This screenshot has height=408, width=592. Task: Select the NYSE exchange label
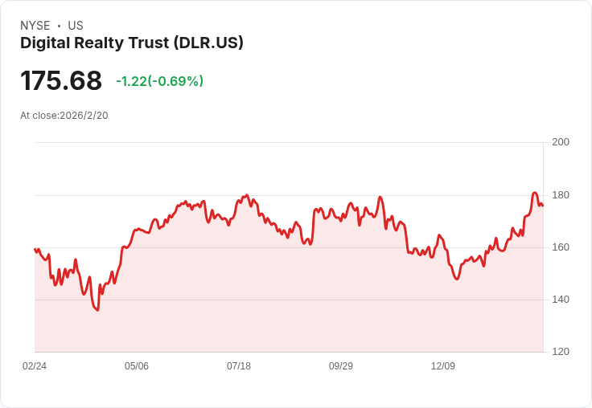pyautogui.click(x=35, y=26)
